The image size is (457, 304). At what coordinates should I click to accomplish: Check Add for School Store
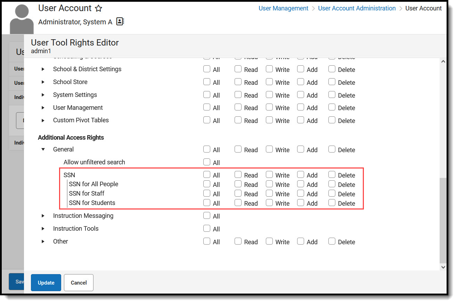[x=301, y=82]
